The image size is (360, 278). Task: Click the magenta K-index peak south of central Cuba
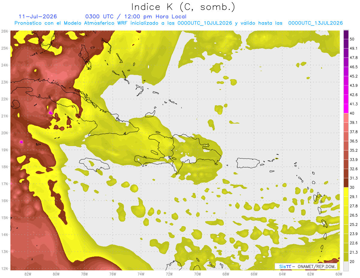click(50, 113)
